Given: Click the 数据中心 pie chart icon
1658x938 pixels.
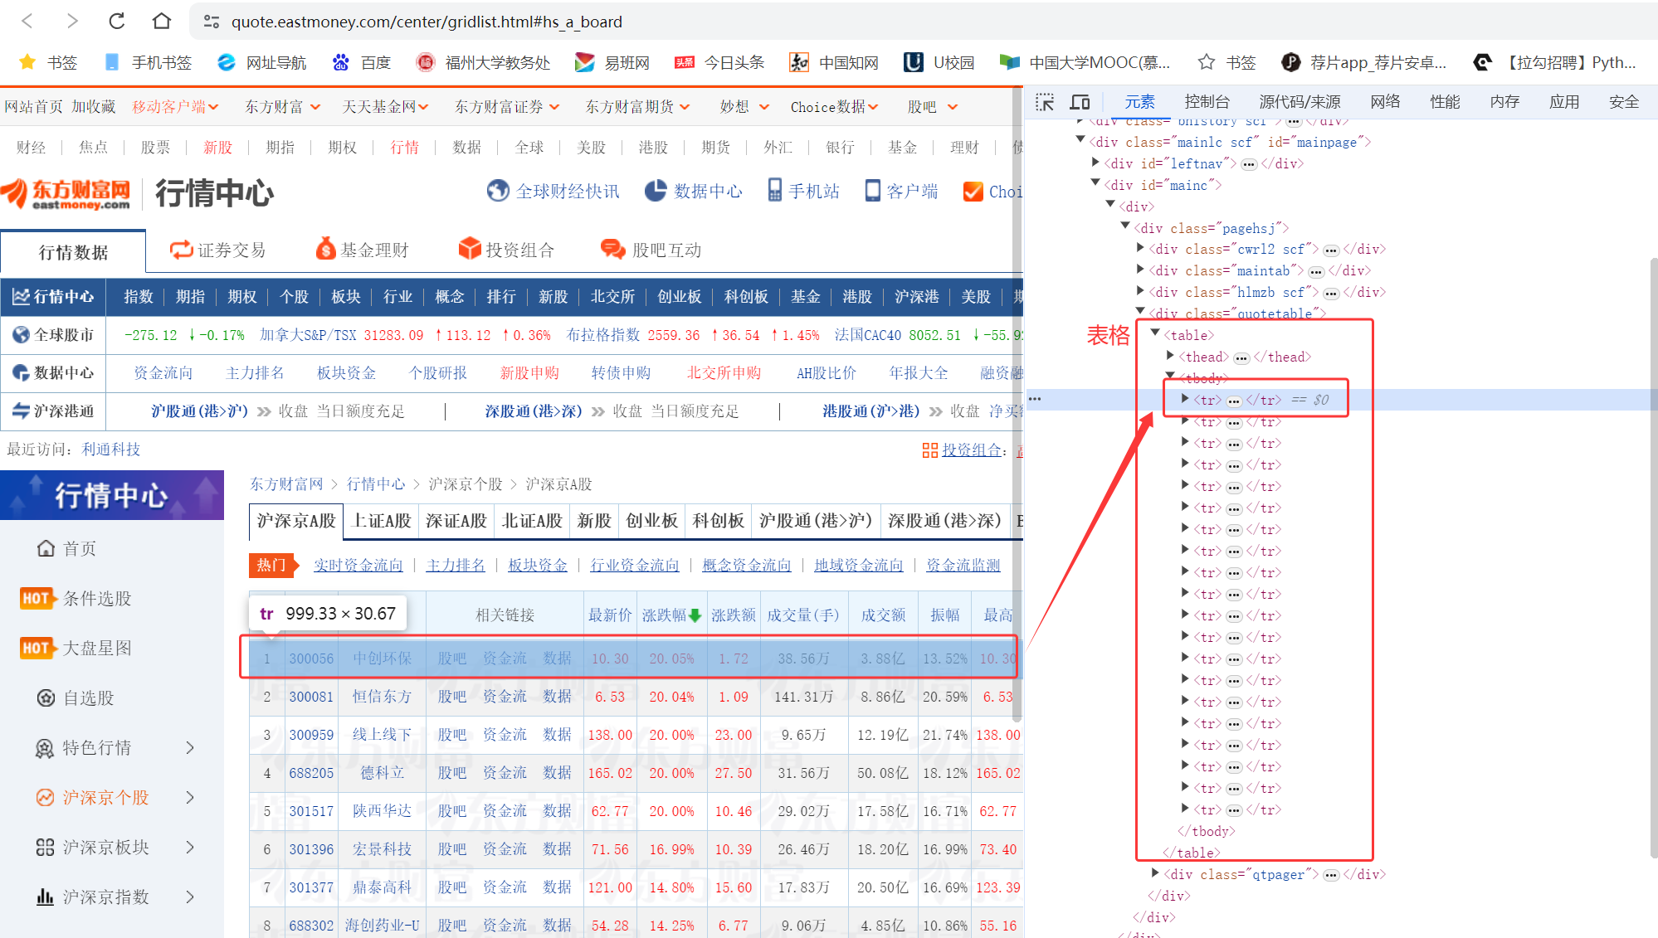Looking at the screenshot, I should point(655,190).
